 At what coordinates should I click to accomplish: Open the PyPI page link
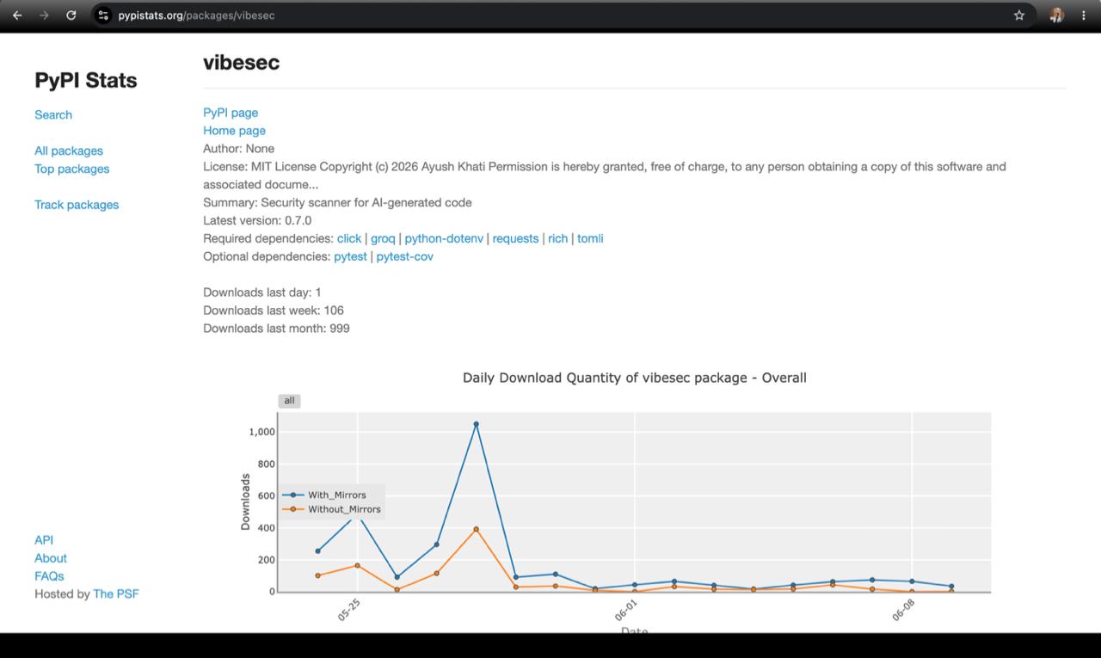pyautogui.click(x=231, y=113)
